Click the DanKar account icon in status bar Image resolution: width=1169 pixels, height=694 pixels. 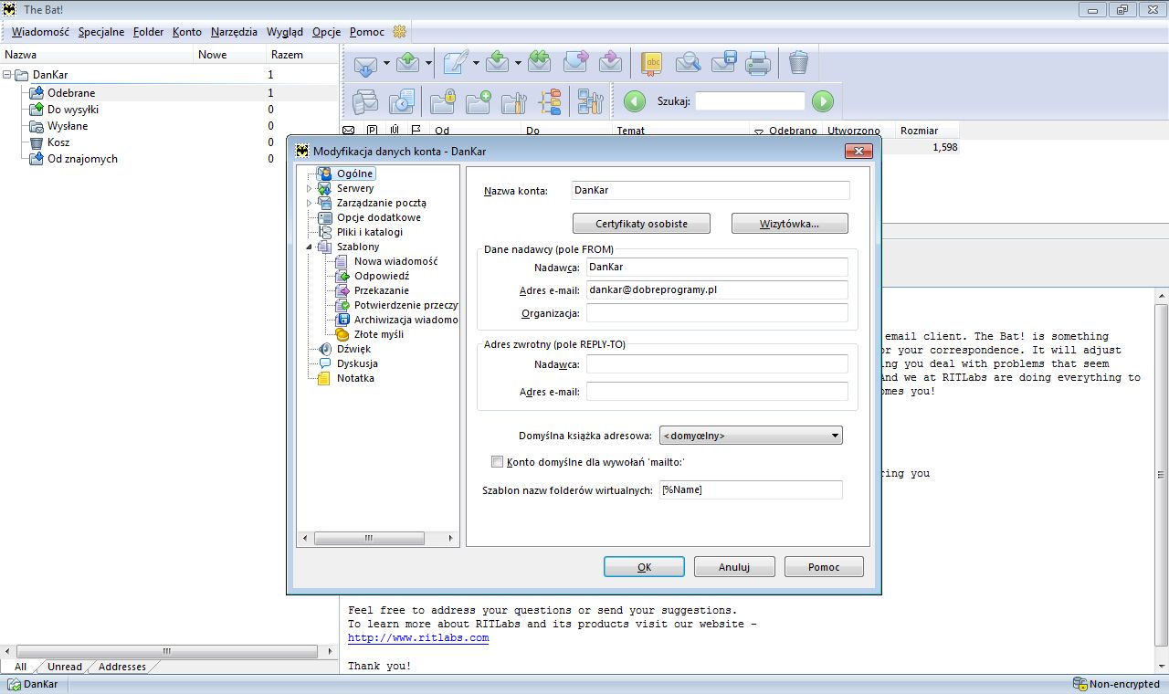pos(14,684)
